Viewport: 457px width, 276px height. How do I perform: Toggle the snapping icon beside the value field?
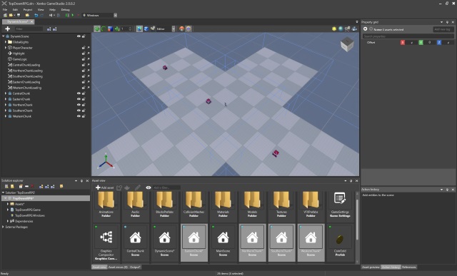(x=117, y=29)
